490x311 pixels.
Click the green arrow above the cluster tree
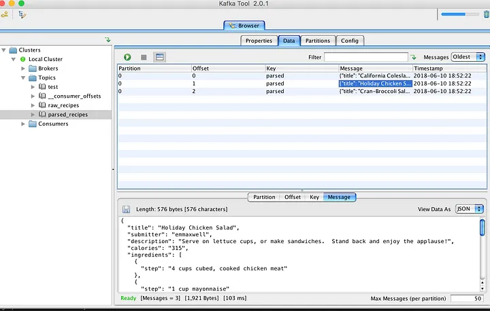pos(108,40)
